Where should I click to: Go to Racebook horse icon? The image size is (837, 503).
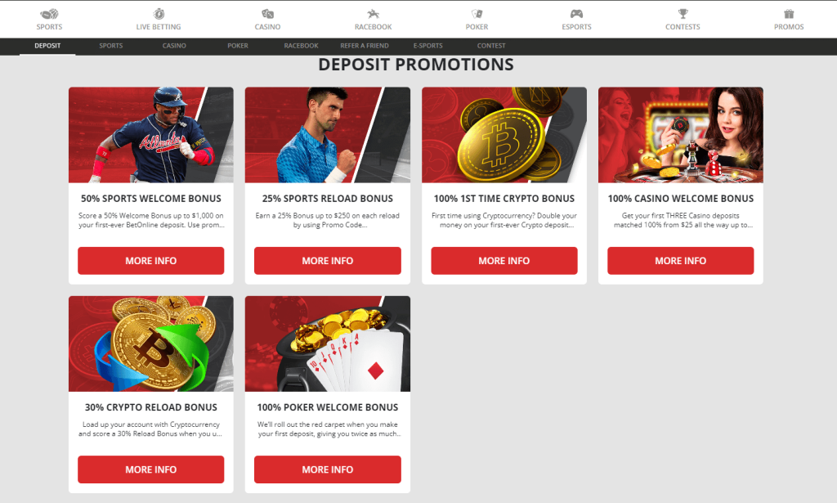click(373, 15)
